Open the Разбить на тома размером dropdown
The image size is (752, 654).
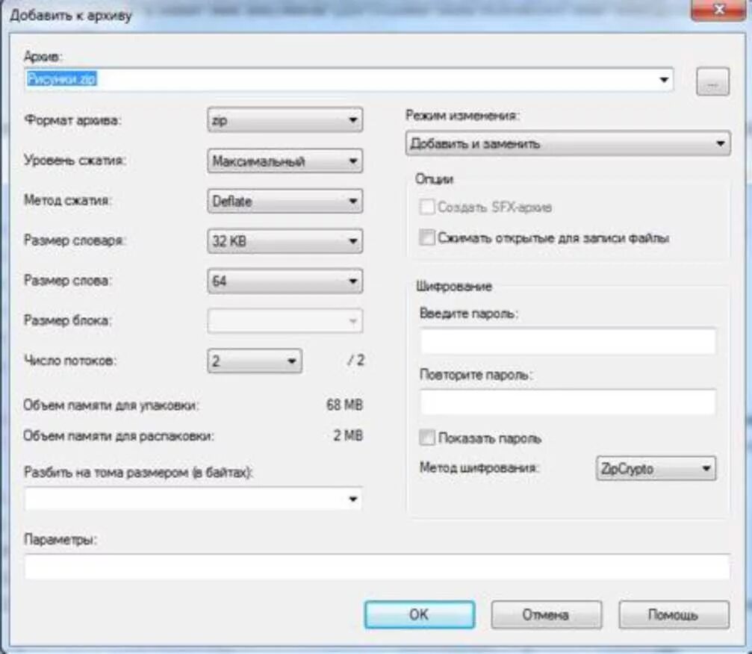[193, 499]
